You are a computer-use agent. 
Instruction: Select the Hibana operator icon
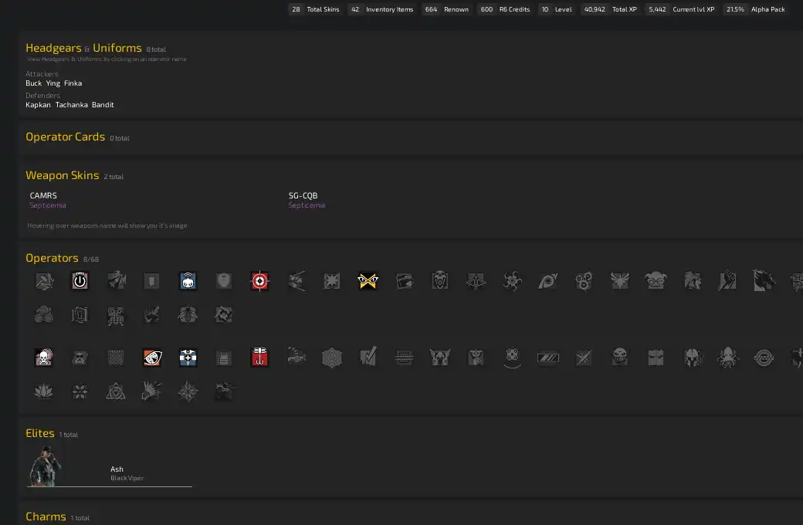(512, 281)
